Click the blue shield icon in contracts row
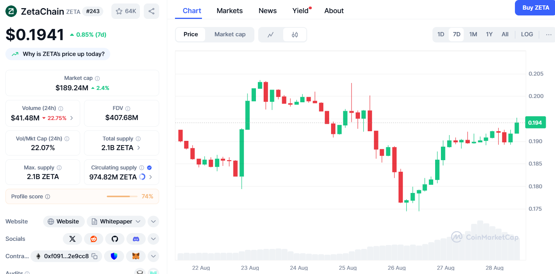The width and height of the screenshot is (555, 274). coord(114,256)
